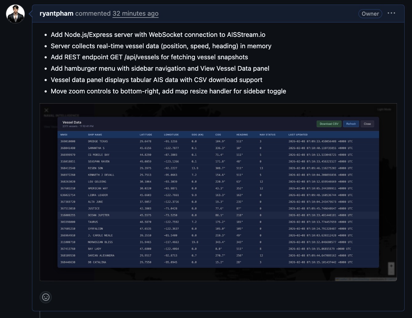This screenshot has width=412, height=318.
Task: Click the Owner badge
Action: (x=370, y=14)
